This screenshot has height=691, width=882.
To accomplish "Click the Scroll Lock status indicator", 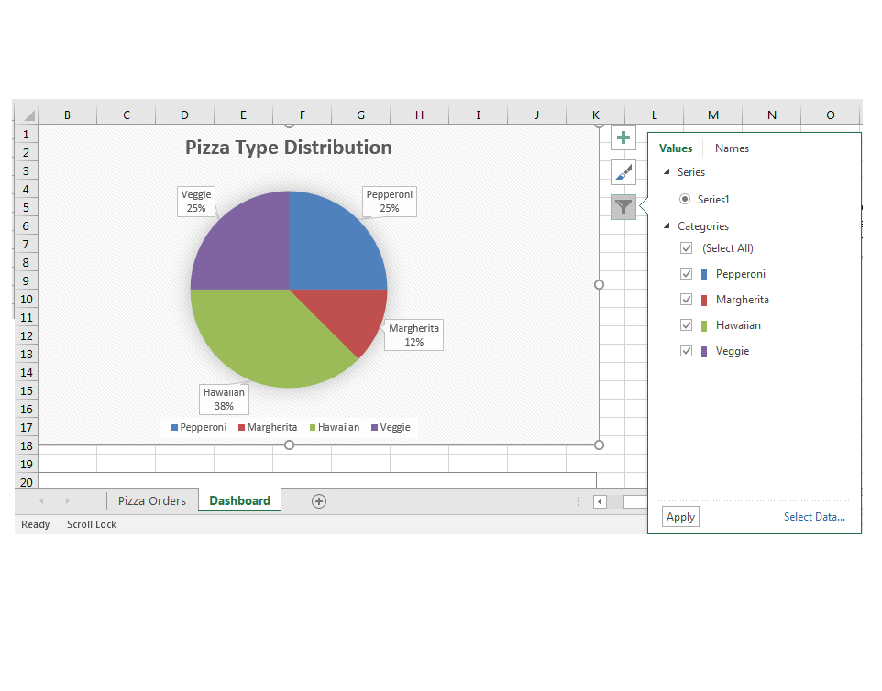I will 92,524.
